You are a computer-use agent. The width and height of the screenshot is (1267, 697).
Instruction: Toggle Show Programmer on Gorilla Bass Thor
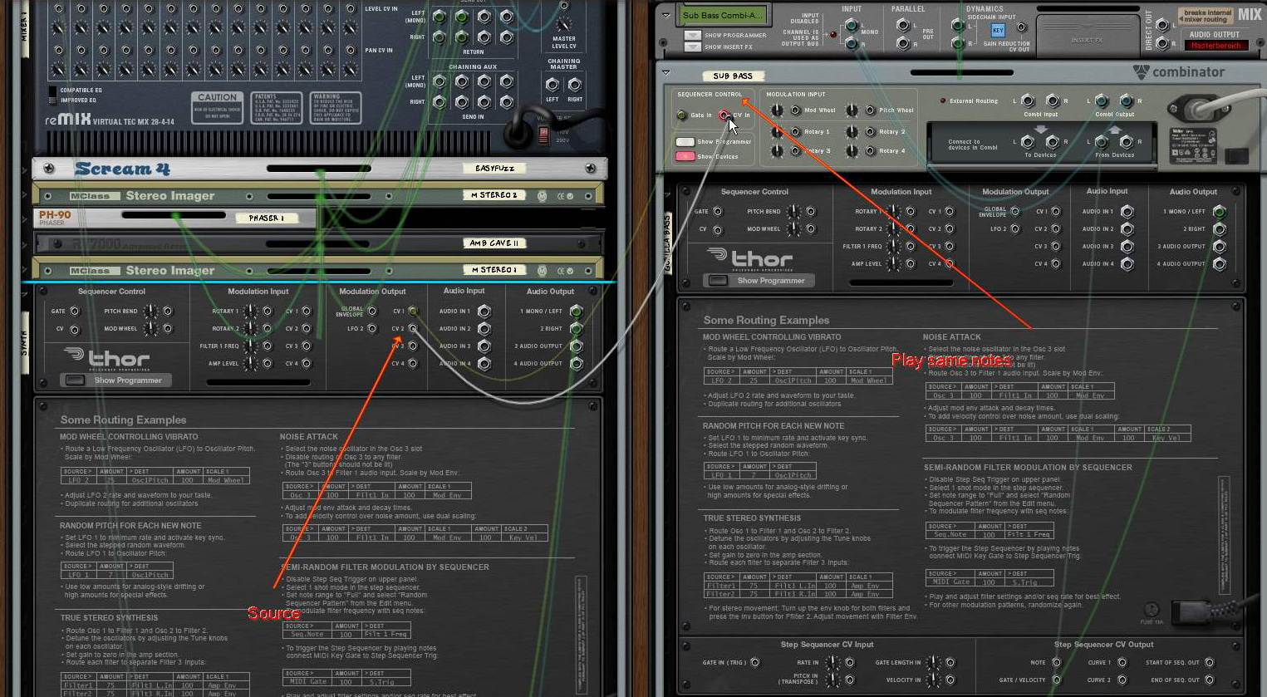tap(718, 281)
